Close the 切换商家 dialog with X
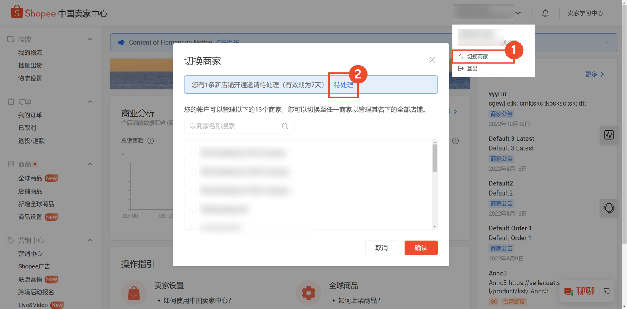 (432, 60)
